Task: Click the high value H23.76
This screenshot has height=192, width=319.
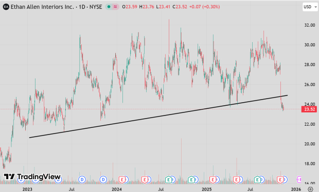Action: (147, 7)
